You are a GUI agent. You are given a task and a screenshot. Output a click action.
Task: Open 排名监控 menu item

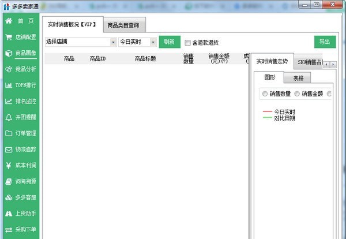click(25, 102)
